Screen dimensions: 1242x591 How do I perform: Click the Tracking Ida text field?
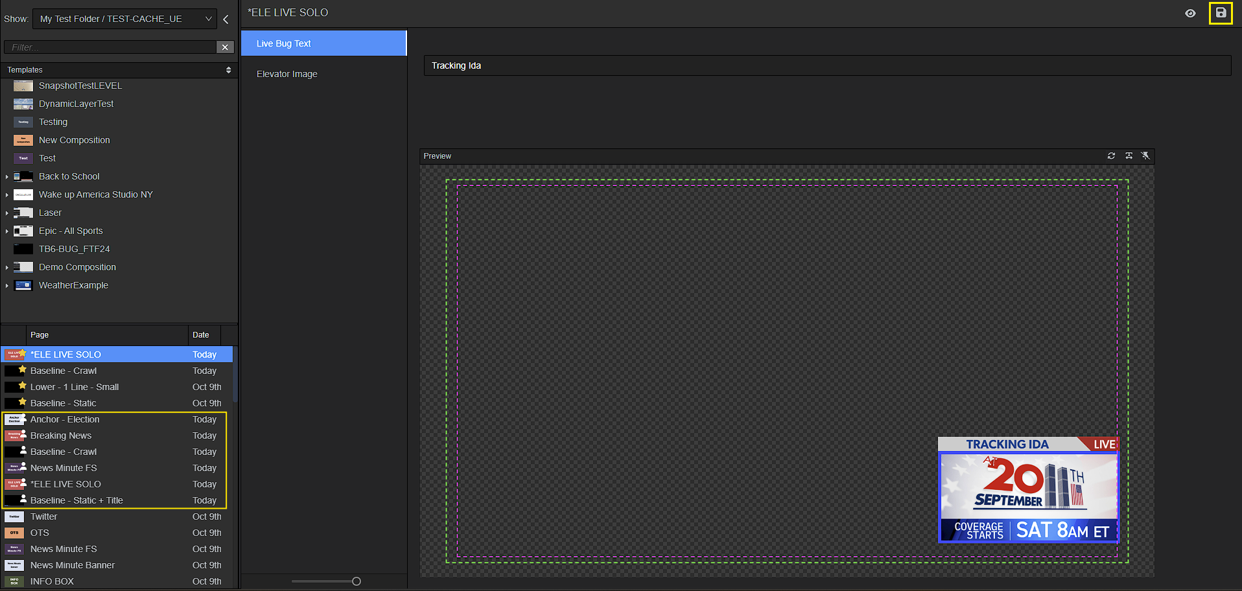click(826, 65)
